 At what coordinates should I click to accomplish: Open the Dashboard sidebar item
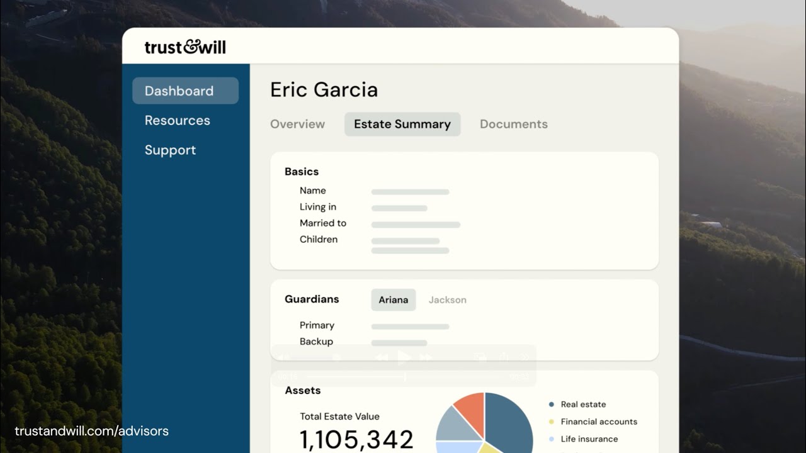tap(185, 91)
